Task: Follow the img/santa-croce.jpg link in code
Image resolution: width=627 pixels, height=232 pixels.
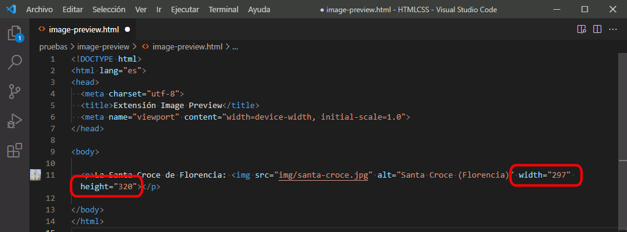Action: 324,175
